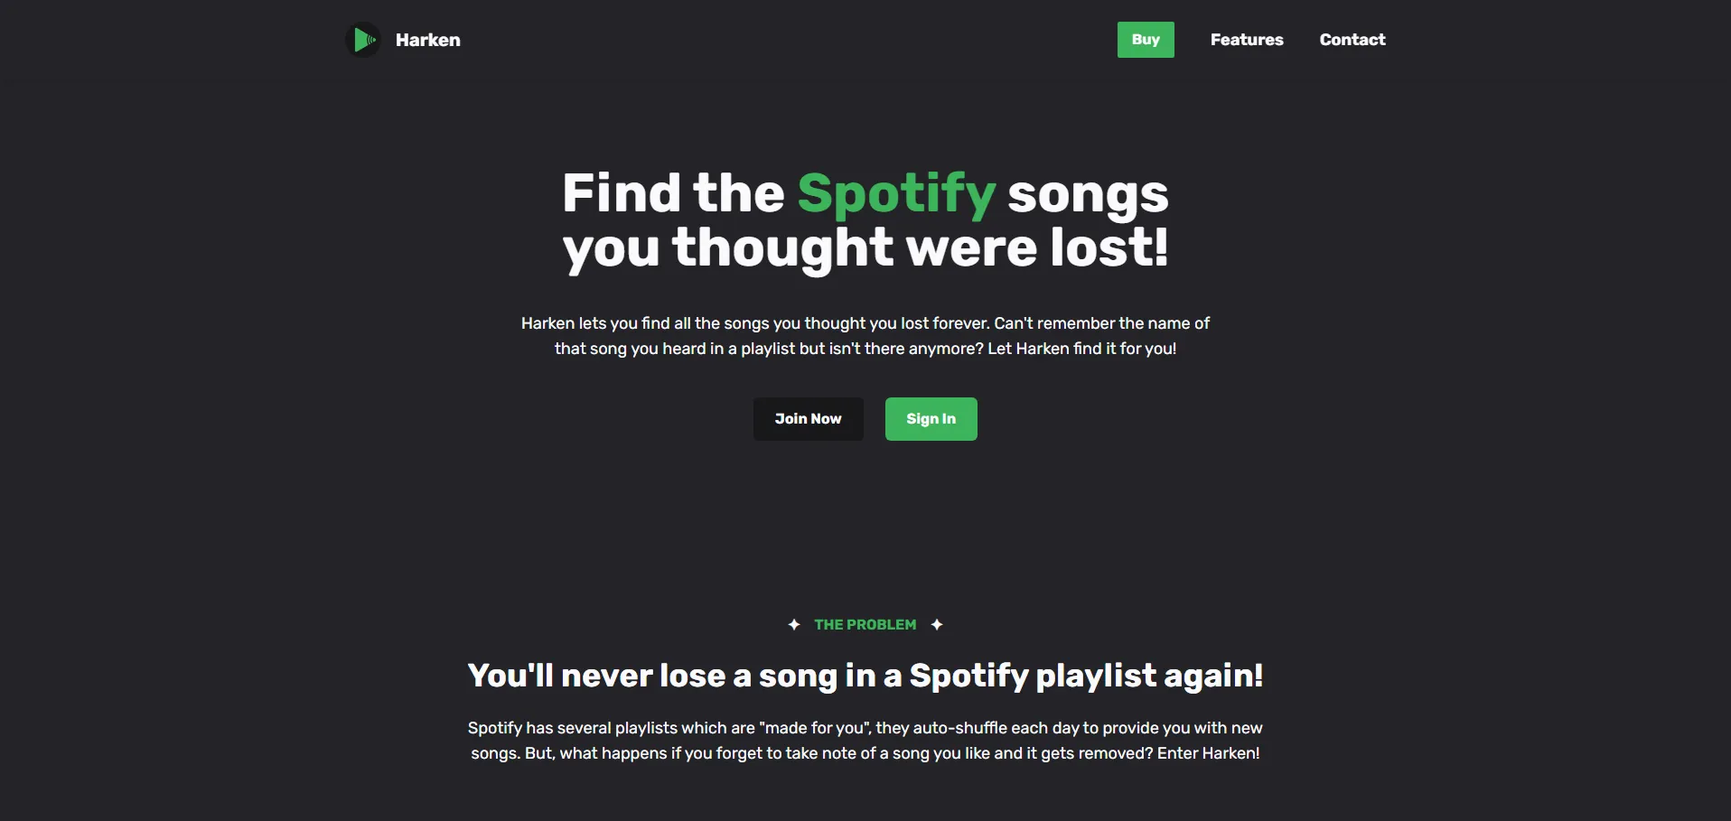
Task: Click sparkle star icon right of THE PROBLEM
Action: point(937,624)
